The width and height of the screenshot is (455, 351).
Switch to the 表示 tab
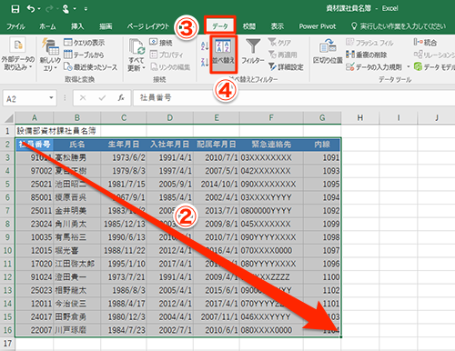[x=278, y=26]
